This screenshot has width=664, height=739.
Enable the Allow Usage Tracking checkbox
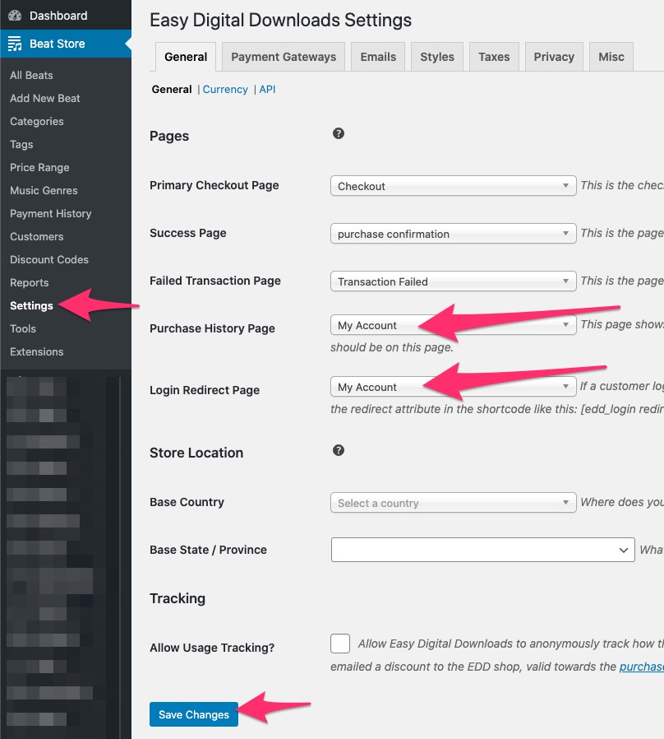point(340,644)
